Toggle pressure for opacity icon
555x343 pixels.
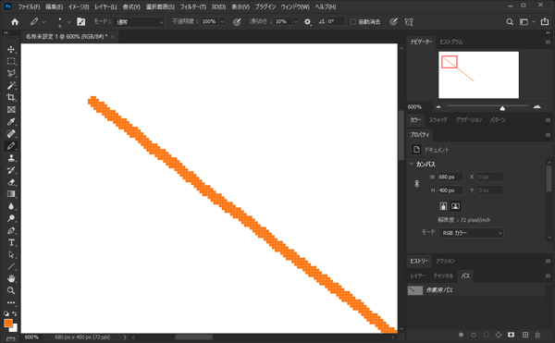click(237, 22)
